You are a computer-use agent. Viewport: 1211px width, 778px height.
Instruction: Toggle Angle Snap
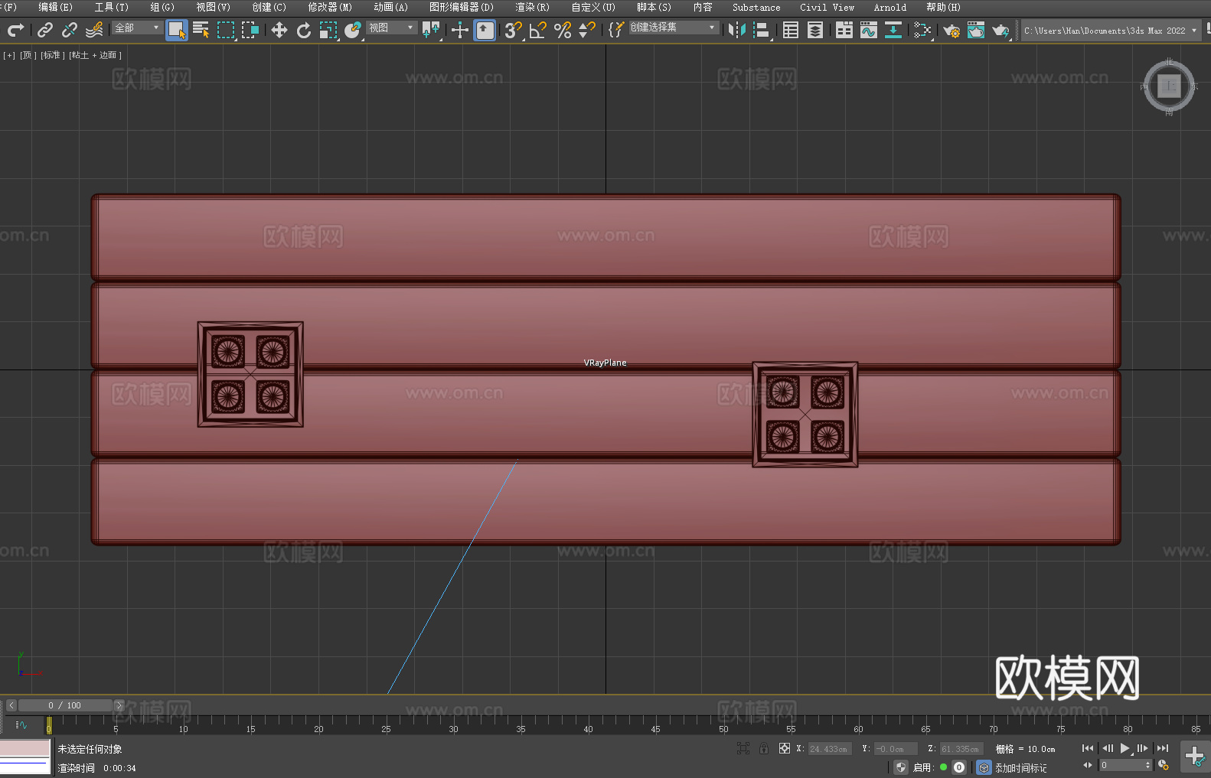(538, 30)
